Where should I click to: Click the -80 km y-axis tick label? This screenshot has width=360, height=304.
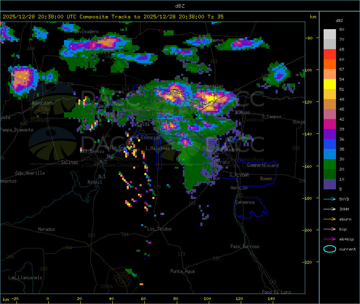309,38
